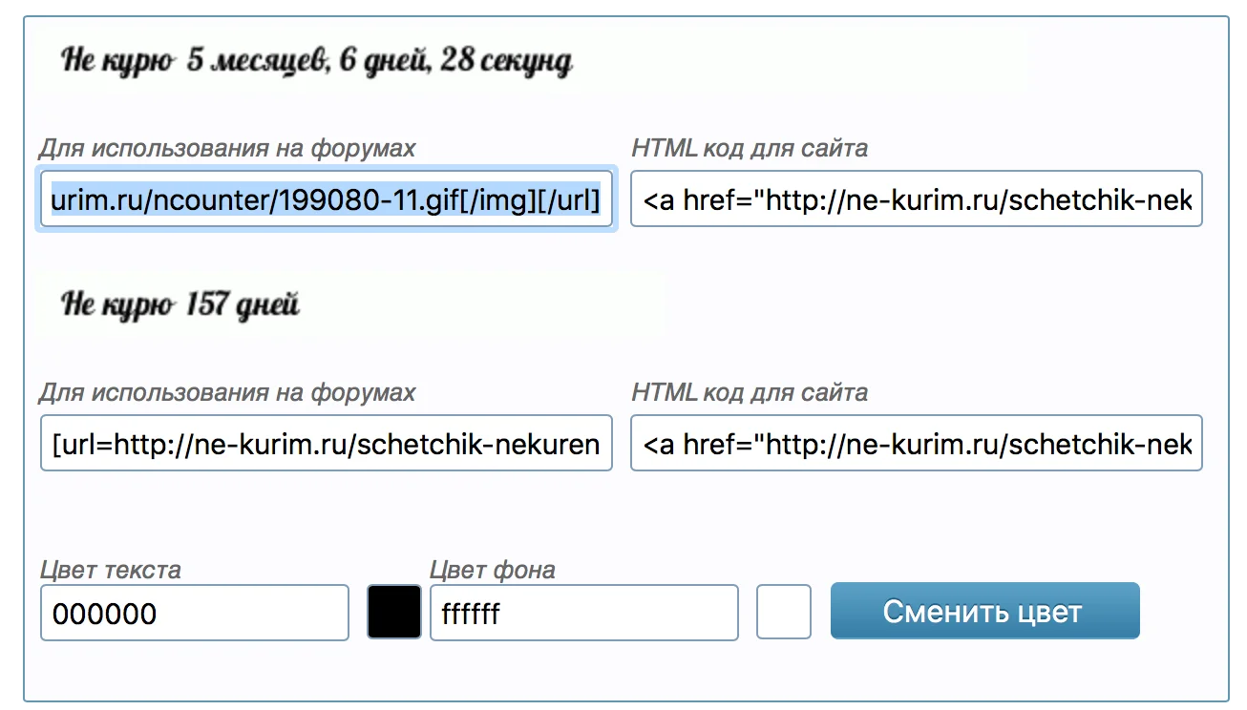The width and height of the screenshot is (1247, 710).
Task: Click the forum code field starting with [url=http://ne-kurim.ru
Action: tap(326, 444)
